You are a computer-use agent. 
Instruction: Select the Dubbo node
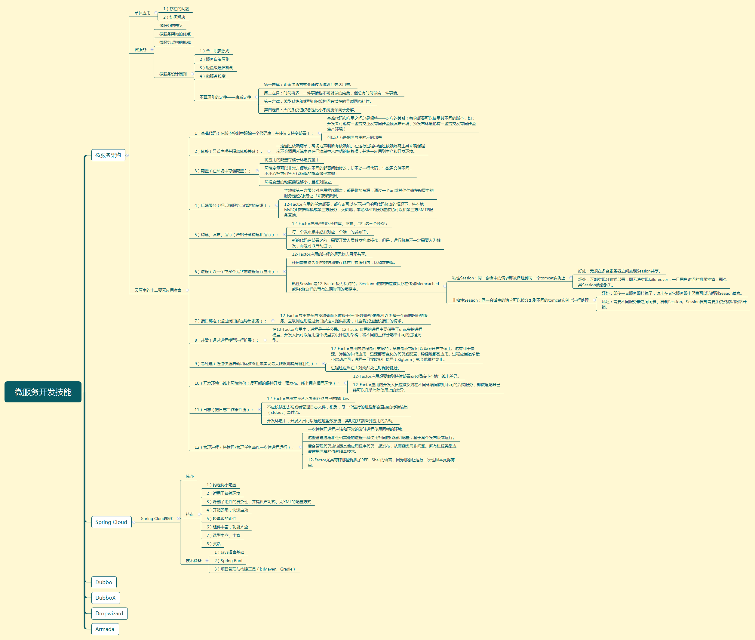tap(104, 582)
